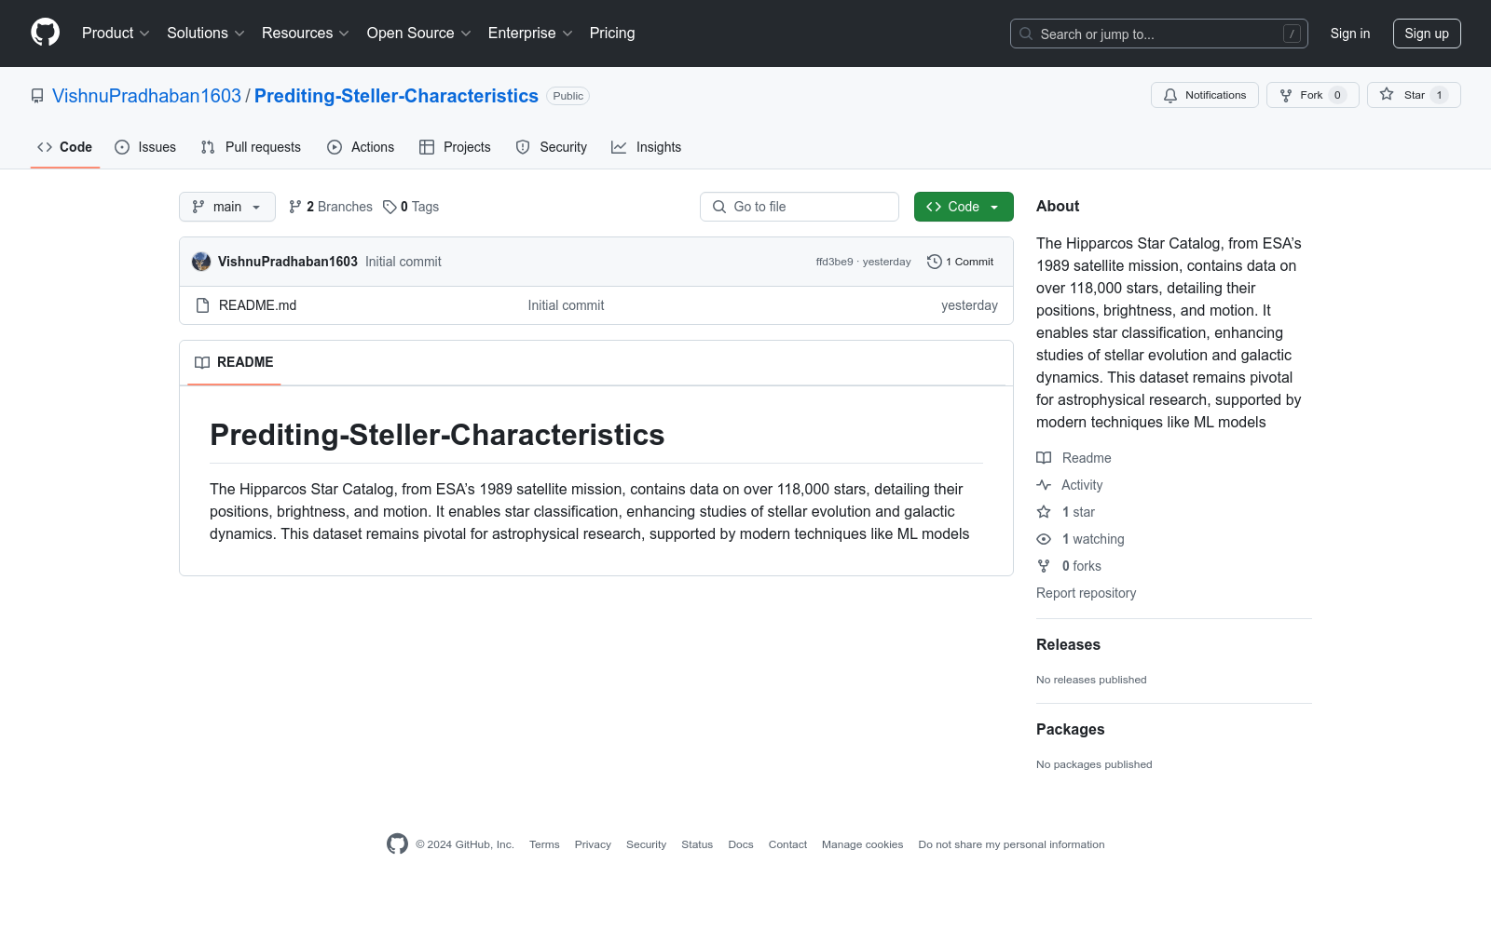Image resolution: width=1491 pixels, height=931 pixels.
Task: Fork the repository
Action: pos(1313,95)
